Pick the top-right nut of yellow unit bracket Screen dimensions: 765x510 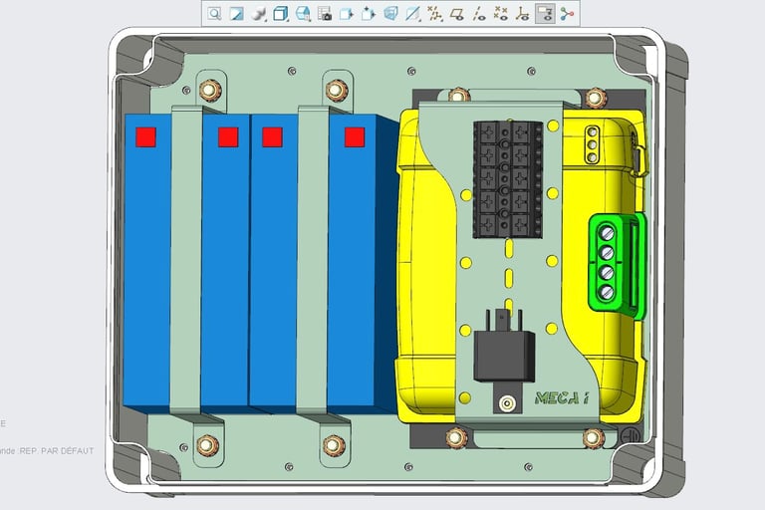[x=595, y=98]
